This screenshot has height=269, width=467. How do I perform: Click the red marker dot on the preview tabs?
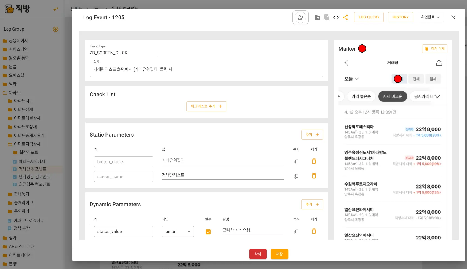(x=398, y=79)
